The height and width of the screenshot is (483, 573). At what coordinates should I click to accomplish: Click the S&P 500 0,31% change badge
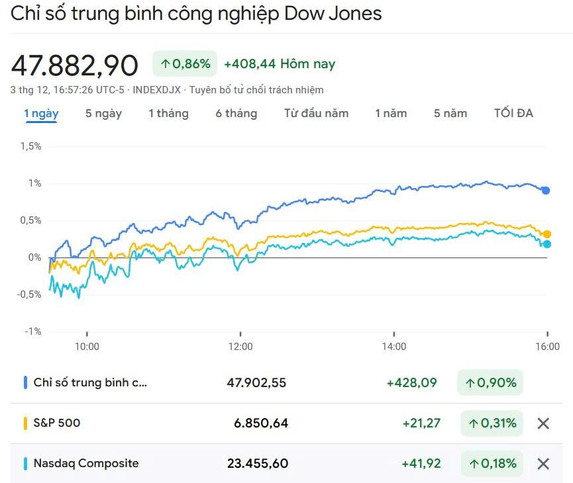pyautogui.click(x=492, y=423)
